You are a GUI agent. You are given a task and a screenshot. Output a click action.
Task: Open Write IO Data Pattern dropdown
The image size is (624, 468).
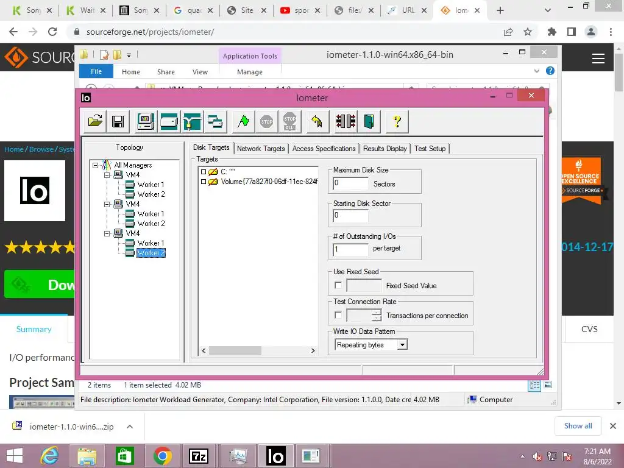(402, 345)
